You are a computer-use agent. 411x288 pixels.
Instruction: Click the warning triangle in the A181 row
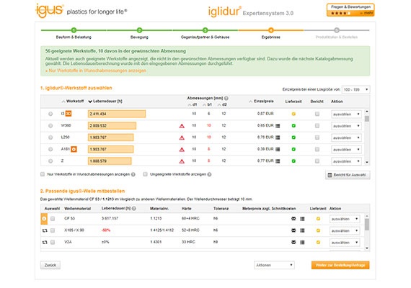pyautogui.click(x=182, y=150)
